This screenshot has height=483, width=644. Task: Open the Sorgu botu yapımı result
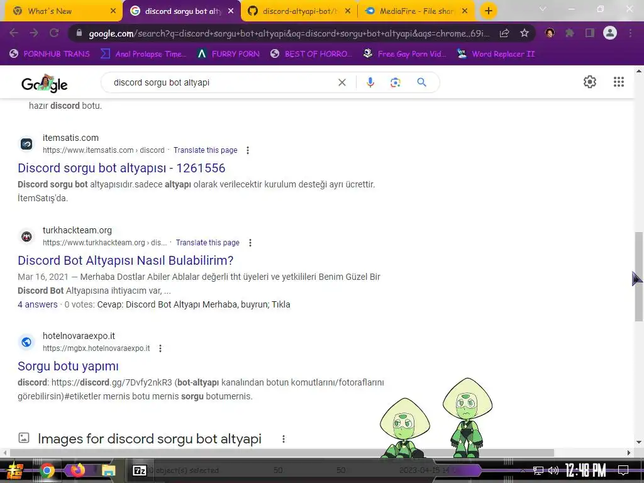point(68,366)
